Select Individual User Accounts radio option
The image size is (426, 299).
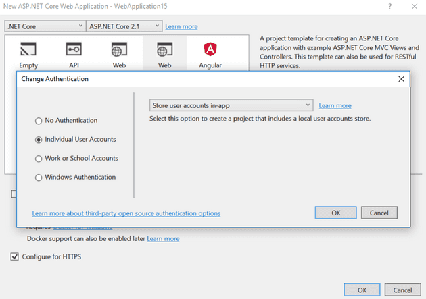pyautogui.click(x=39, y=140)
